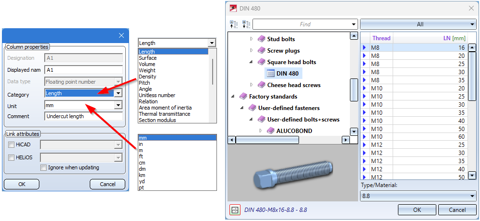
Task: Click the Displayed name input field
Action: 84,70
